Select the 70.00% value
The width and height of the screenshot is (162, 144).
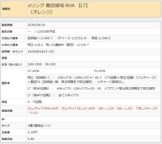(99, 71)
